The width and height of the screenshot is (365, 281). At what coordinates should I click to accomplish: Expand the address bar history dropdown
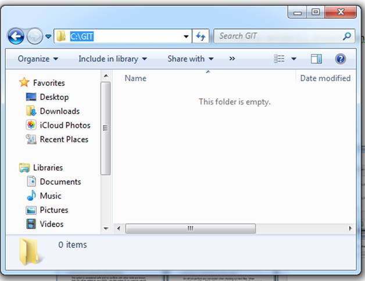(186, 37)
